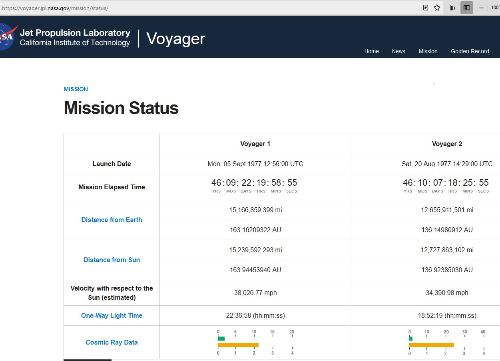The height and width of the screenshot is (361, 500).
Task: Click the MISSION breadcrumb link
Action: pyautogui.click(x=76, y=89)
